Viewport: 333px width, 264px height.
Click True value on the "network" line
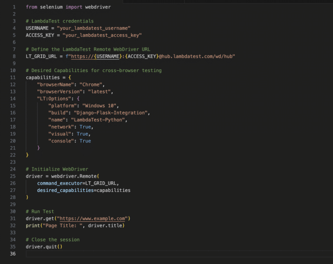(x=85, y=127)
